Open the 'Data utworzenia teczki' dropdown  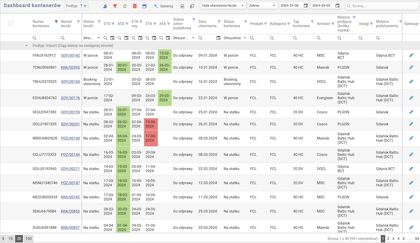[x=223, y=6]
